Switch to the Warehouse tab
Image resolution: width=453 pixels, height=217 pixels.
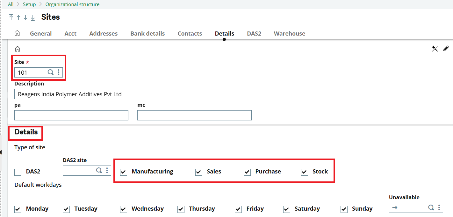[x=289, y=33]
